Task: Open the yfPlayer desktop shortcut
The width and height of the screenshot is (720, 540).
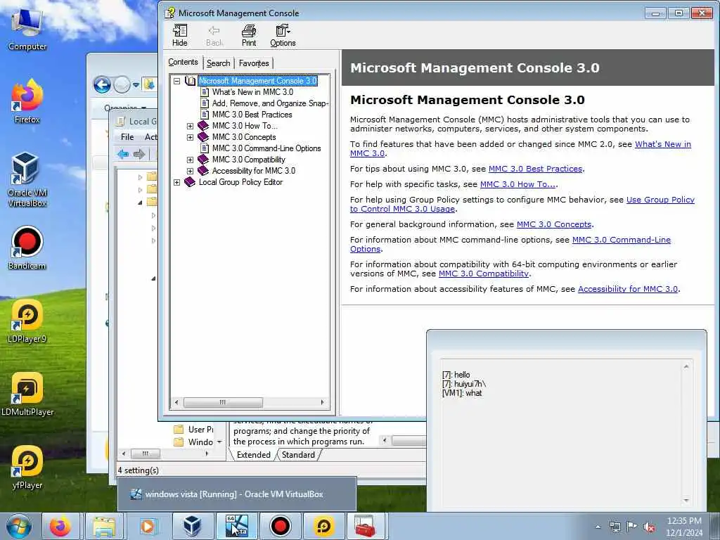Action: click(x=27, y=467)
